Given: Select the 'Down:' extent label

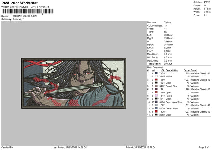Looking at the screenshot, I should coord(151,45).
